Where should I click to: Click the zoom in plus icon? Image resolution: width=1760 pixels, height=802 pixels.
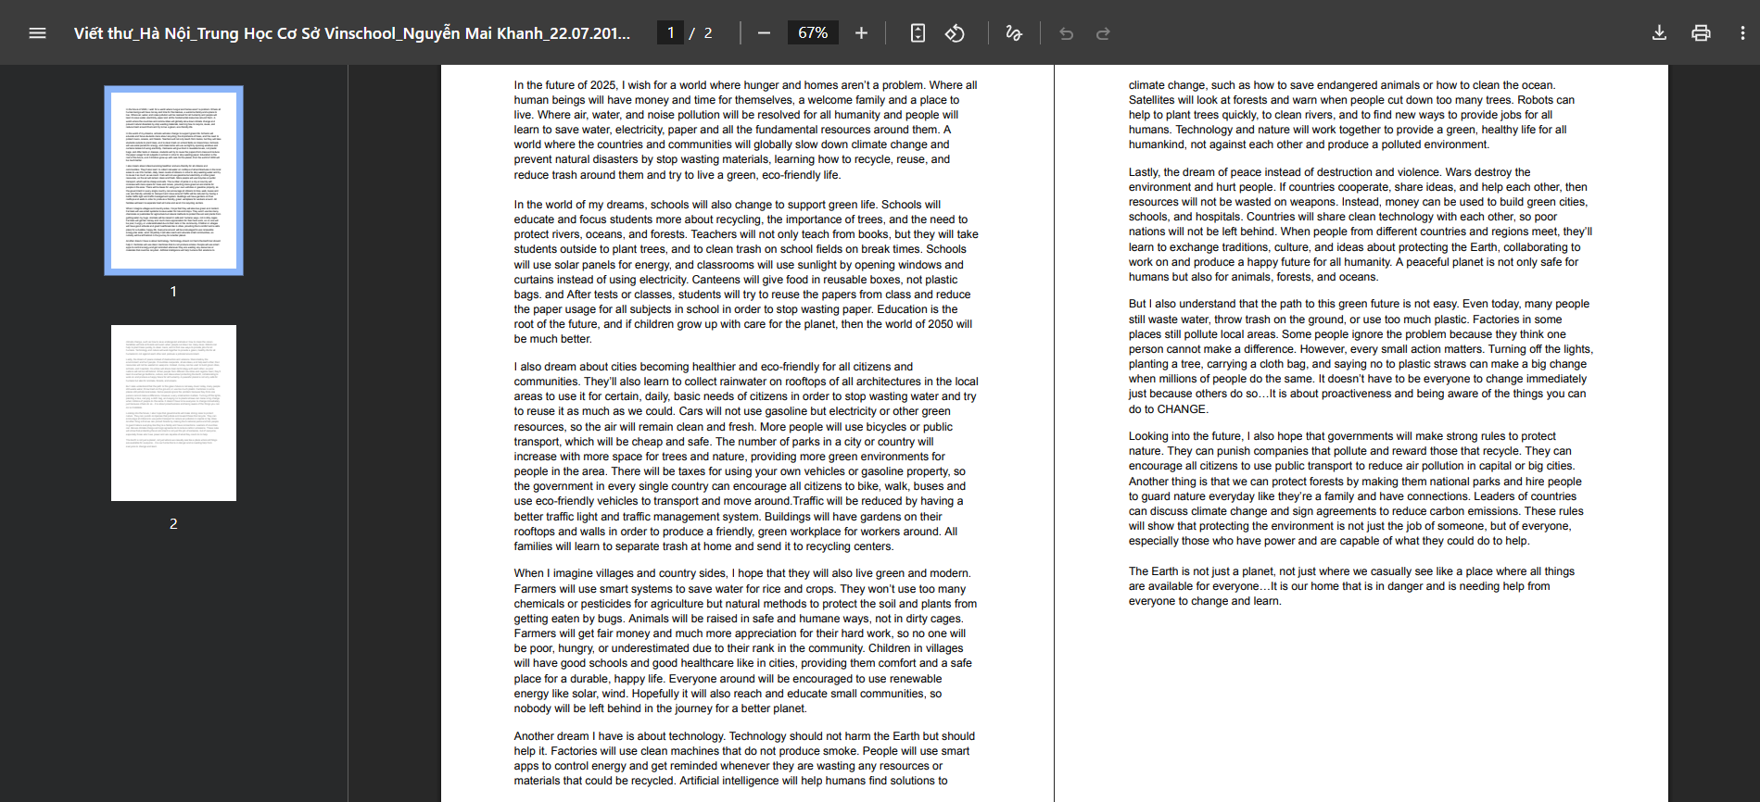tap(861, 33)
